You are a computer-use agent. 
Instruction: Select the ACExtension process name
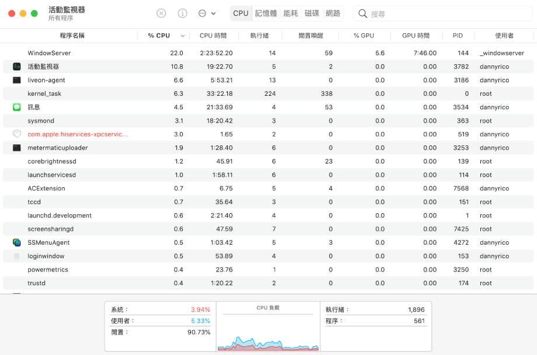(x=46, y=188)
